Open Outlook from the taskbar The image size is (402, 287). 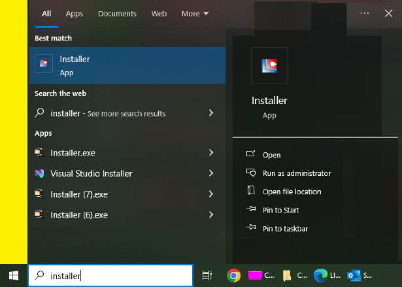pyautogui.click(x=354, y=275)
